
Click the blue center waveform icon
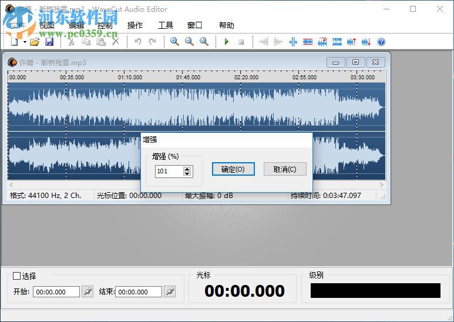click(293, 42)
